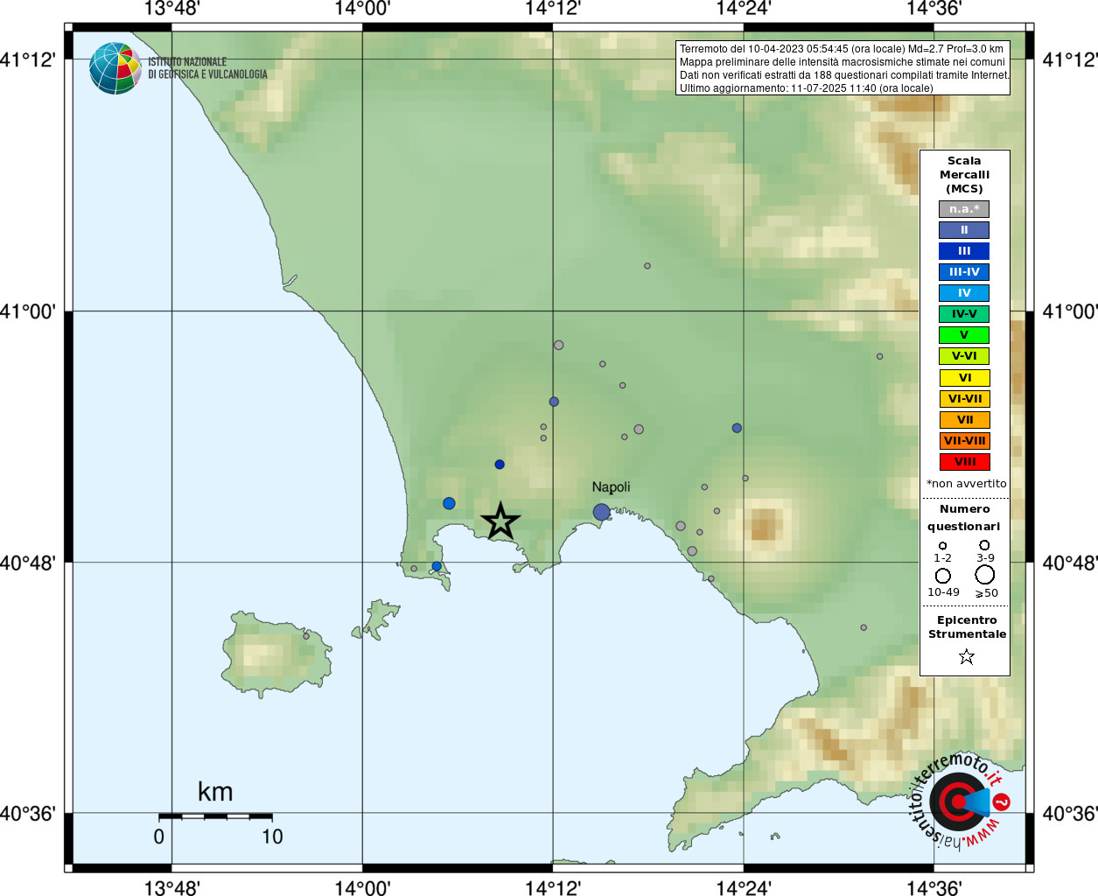
Task: Click the epicenter star on the map
Action: (x=500, y=521)
